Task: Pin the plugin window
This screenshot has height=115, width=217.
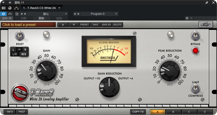Action: 207,3
